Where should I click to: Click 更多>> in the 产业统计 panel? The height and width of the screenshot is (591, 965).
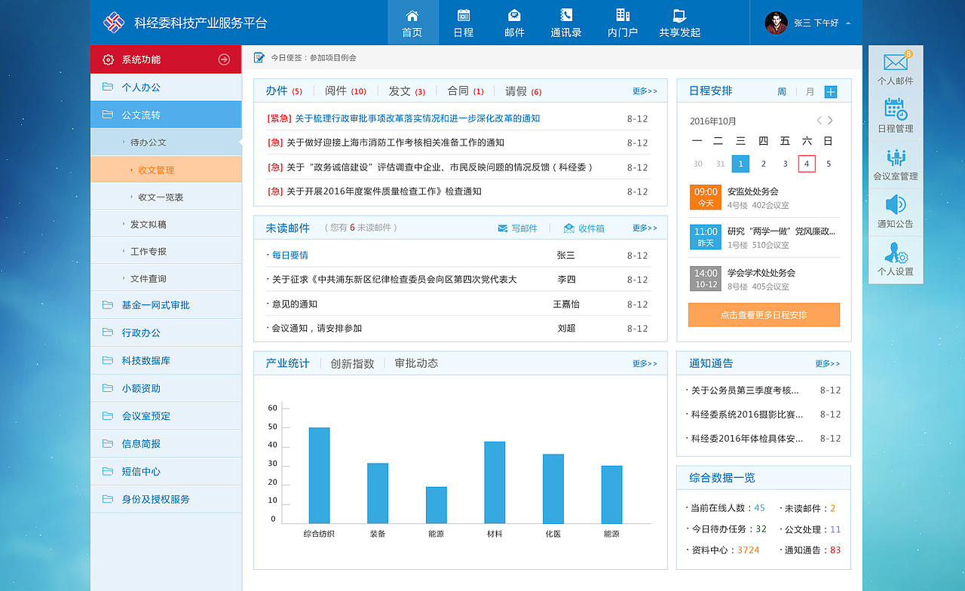coord(645,363)
